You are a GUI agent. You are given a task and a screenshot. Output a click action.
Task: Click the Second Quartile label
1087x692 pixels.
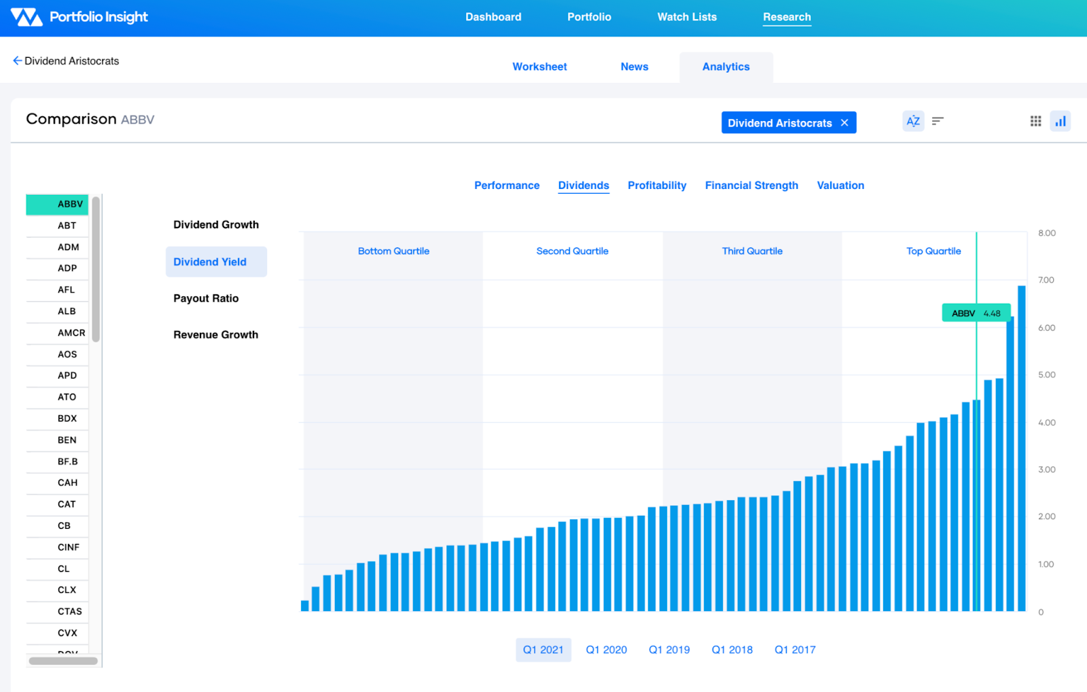tap(572, 251)
